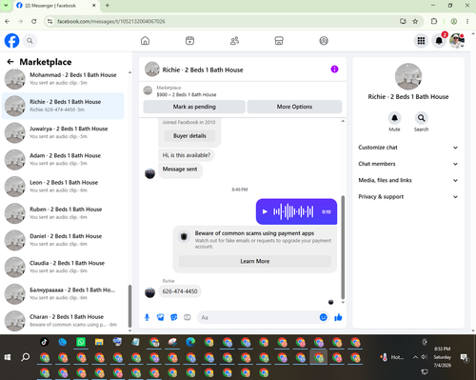Image resolution: width=476 pixels, height=380 pixels.
Task: Open Windows Start menu
Action: [x=8, y=357]
